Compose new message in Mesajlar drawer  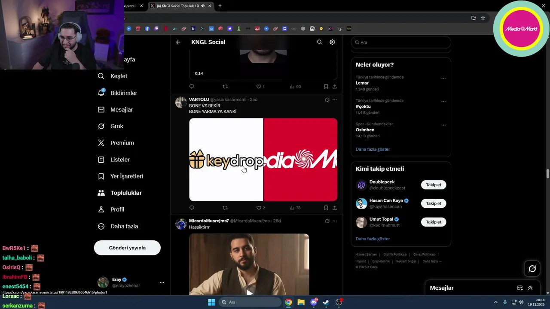click(x=520, y=288)
